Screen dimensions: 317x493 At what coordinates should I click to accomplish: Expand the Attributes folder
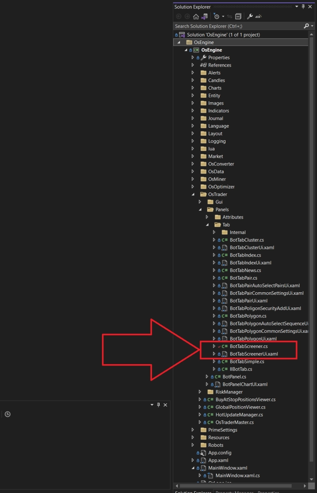click(x=207, y=217)
